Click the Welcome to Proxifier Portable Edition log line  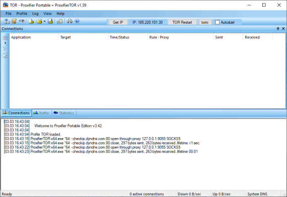(x=53, y=126)
